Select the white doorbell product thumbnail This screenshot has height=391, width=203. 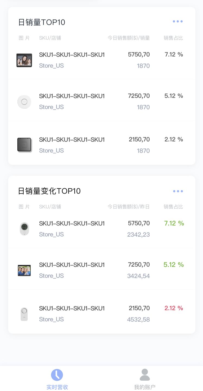tap(24, 314)
